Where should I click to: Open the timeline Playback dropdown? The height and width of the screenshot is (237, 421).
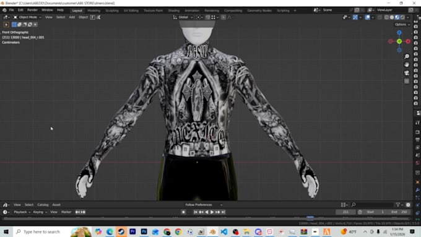tap(22, 212)
